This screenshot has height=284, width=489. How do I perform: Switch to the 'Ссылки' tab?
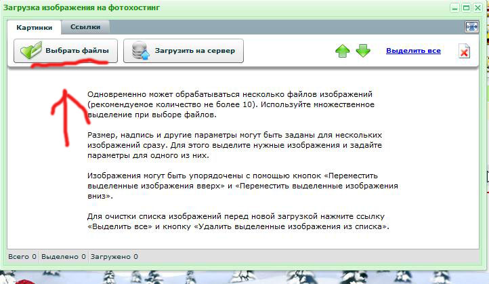(x=85, y=27)
